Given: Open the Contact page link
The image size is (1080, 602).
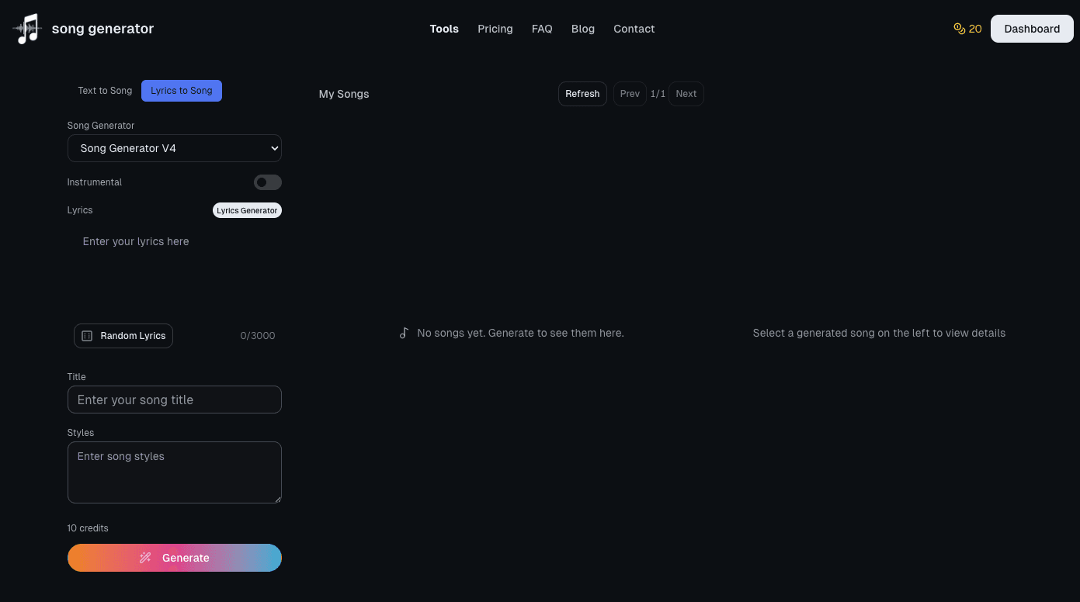Looking at the screenshot, I should point(634,29).
